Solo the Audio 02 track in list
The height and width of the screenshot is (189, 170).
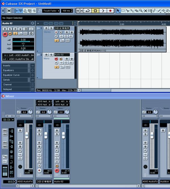(x=51, y=55)
